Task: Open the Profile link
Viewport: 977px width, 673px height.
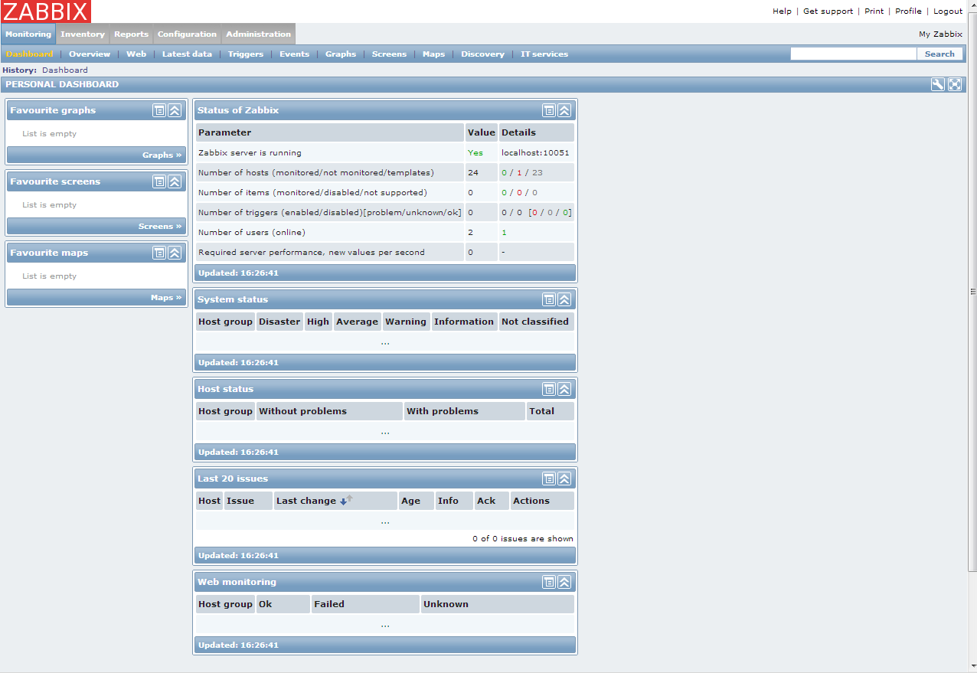Action: 908,11
